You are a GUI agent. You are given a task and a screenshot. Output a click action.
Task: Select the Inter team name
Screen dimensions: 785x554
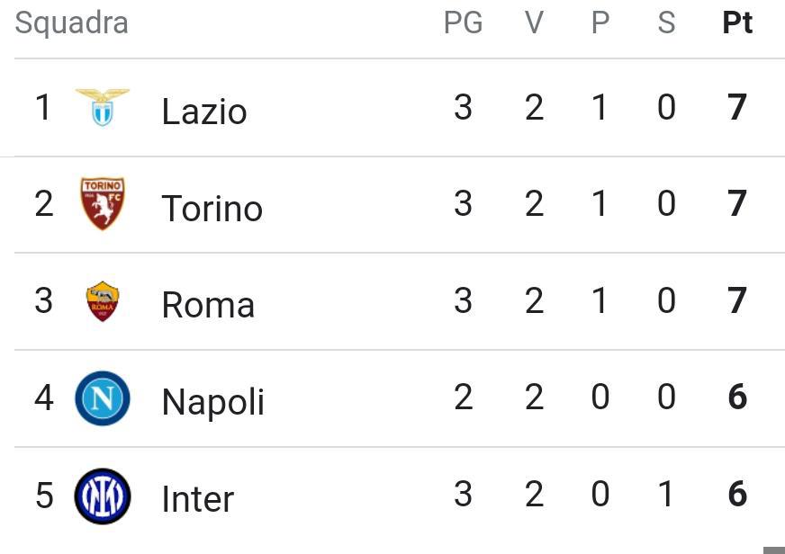198,499
